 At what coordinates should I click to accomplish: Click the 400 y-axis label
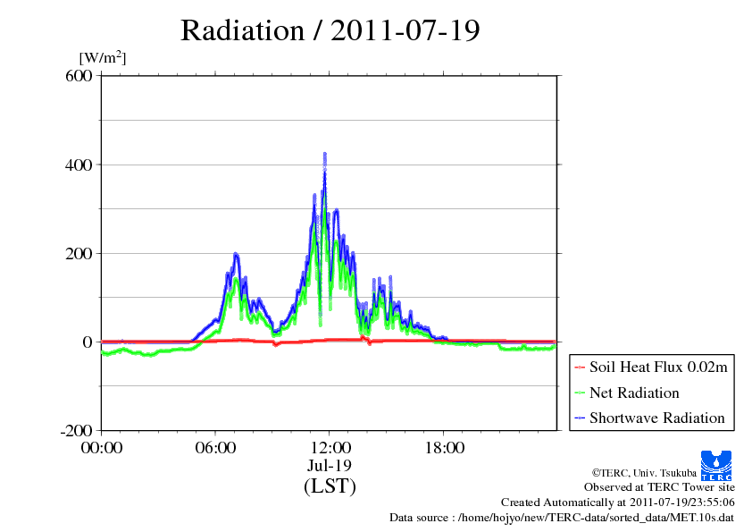pos(79,165)
